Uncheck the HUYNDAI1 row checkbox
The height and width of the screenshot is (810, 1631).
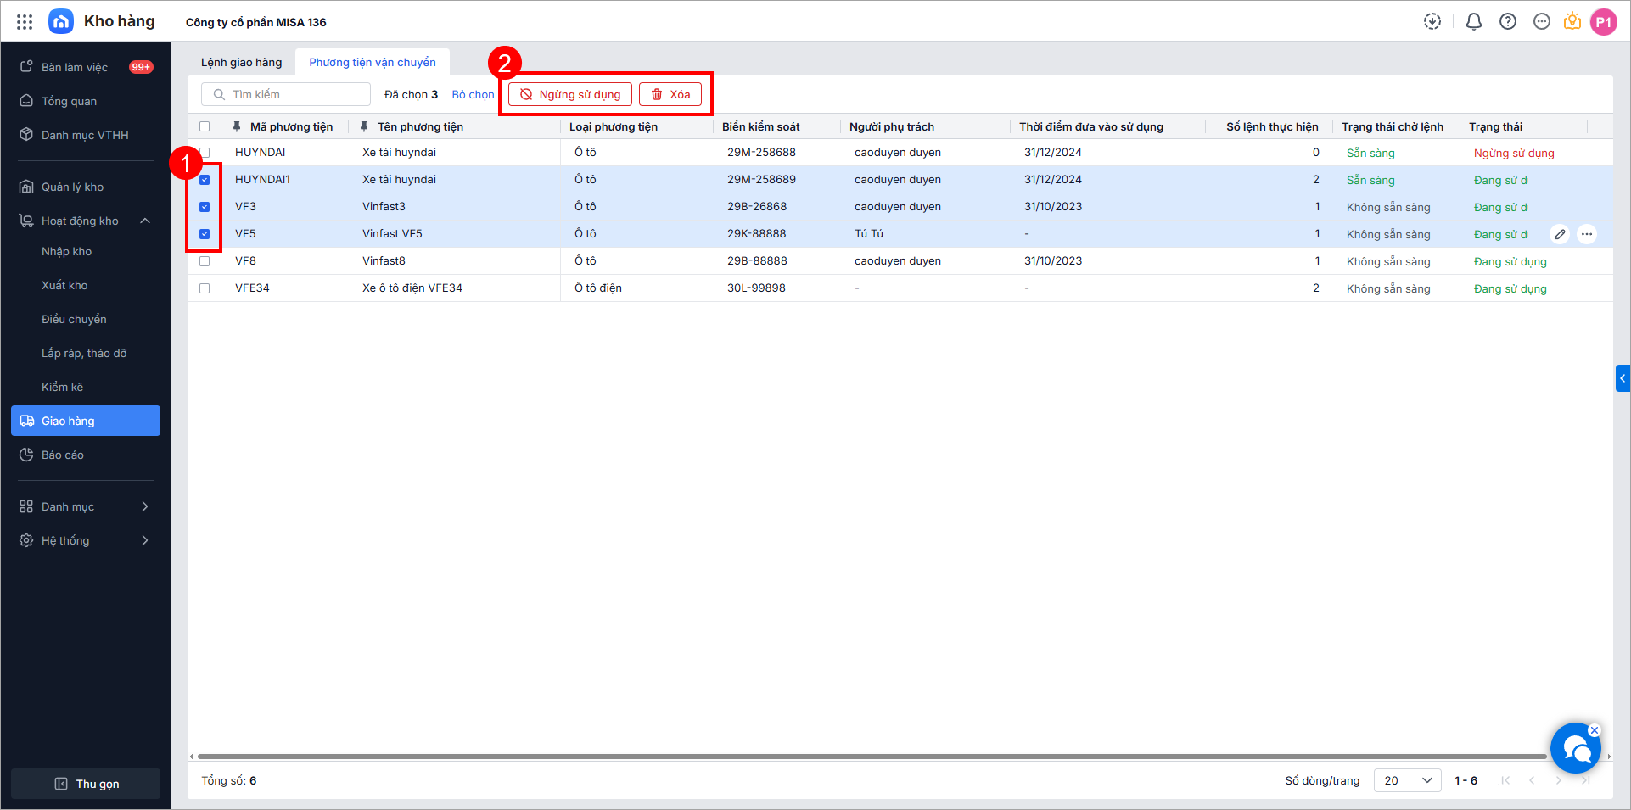pyautogui.click(x=205, y=180)
